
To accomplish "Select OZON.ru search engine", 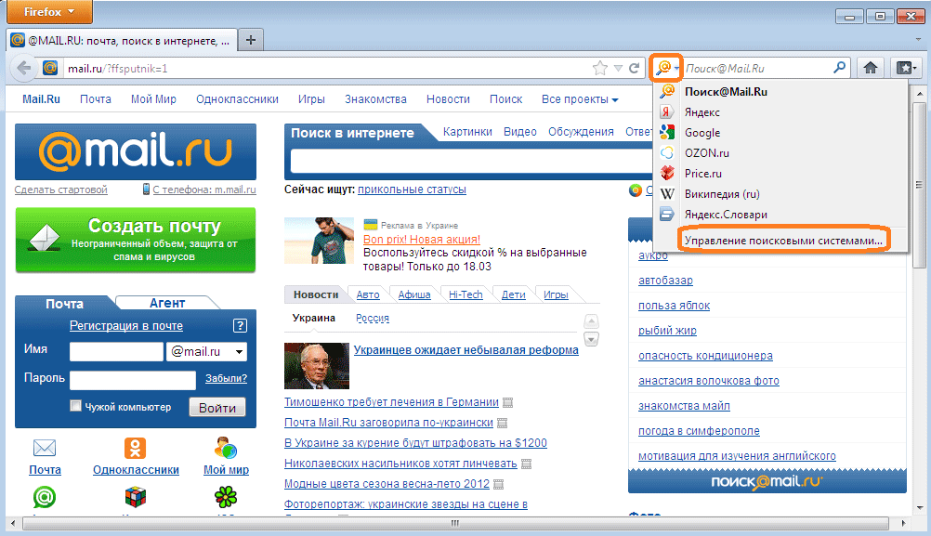I will [780, 152].
